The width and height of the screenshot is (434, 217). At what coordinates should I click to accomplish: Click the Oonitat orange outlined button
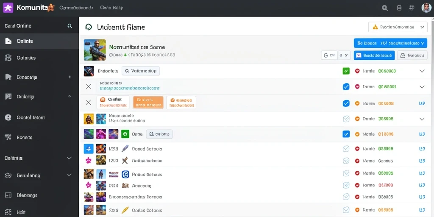[x=113, y=103]
